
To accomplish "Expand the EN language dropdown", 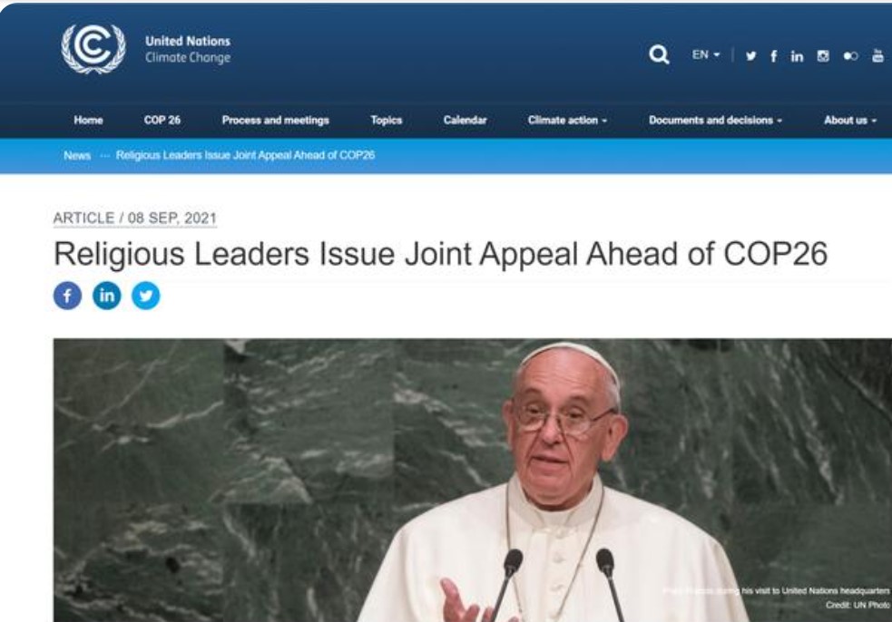I will pyautogui.click(x=706, y=54).
